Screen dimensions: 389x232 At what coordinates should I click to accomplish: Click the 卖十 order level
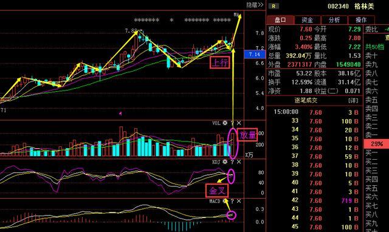(371, 56)
